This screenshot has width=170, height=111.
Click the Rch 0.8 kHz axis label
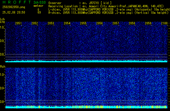2,102
